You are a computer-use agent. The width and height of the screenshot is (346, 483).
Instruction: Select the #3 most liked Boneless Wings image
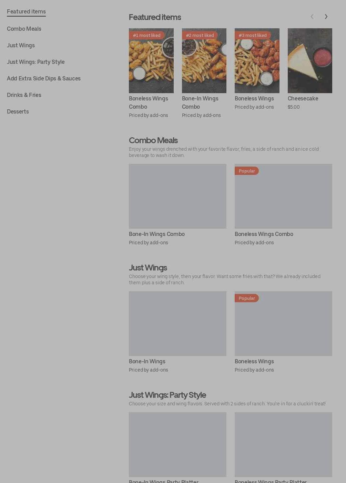(257, 61)
